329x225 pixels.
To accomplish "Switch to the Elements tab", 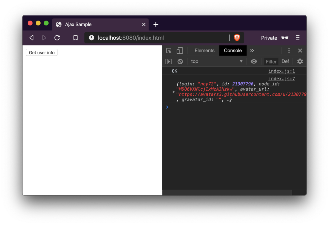I will tap(205, 51).
